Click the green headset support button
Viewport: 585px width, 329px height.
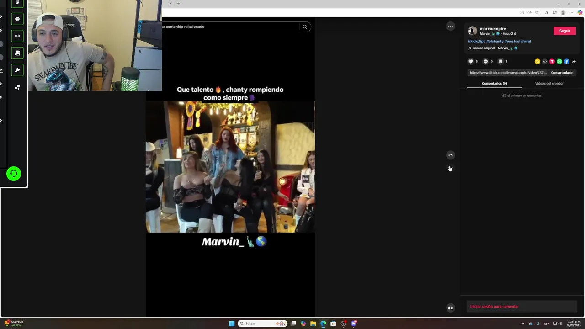point(14,174)
